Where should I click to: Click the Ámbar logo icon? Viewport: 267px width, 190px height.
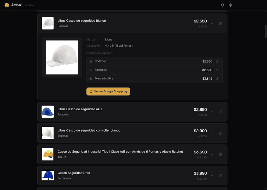[7, 5]
